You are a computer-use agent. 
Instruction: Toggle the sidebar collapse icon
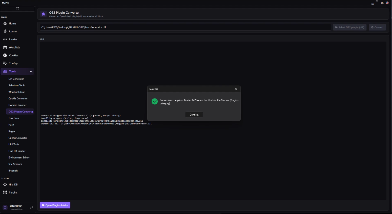point(17,9)
